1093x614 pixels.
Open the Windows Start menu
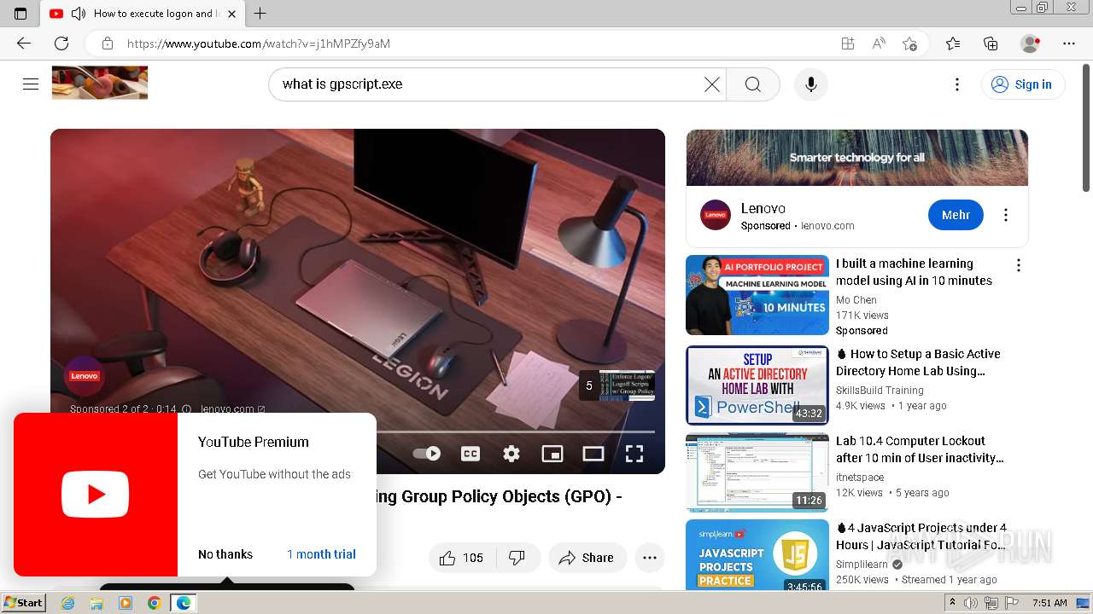click(x=23, y=603)
